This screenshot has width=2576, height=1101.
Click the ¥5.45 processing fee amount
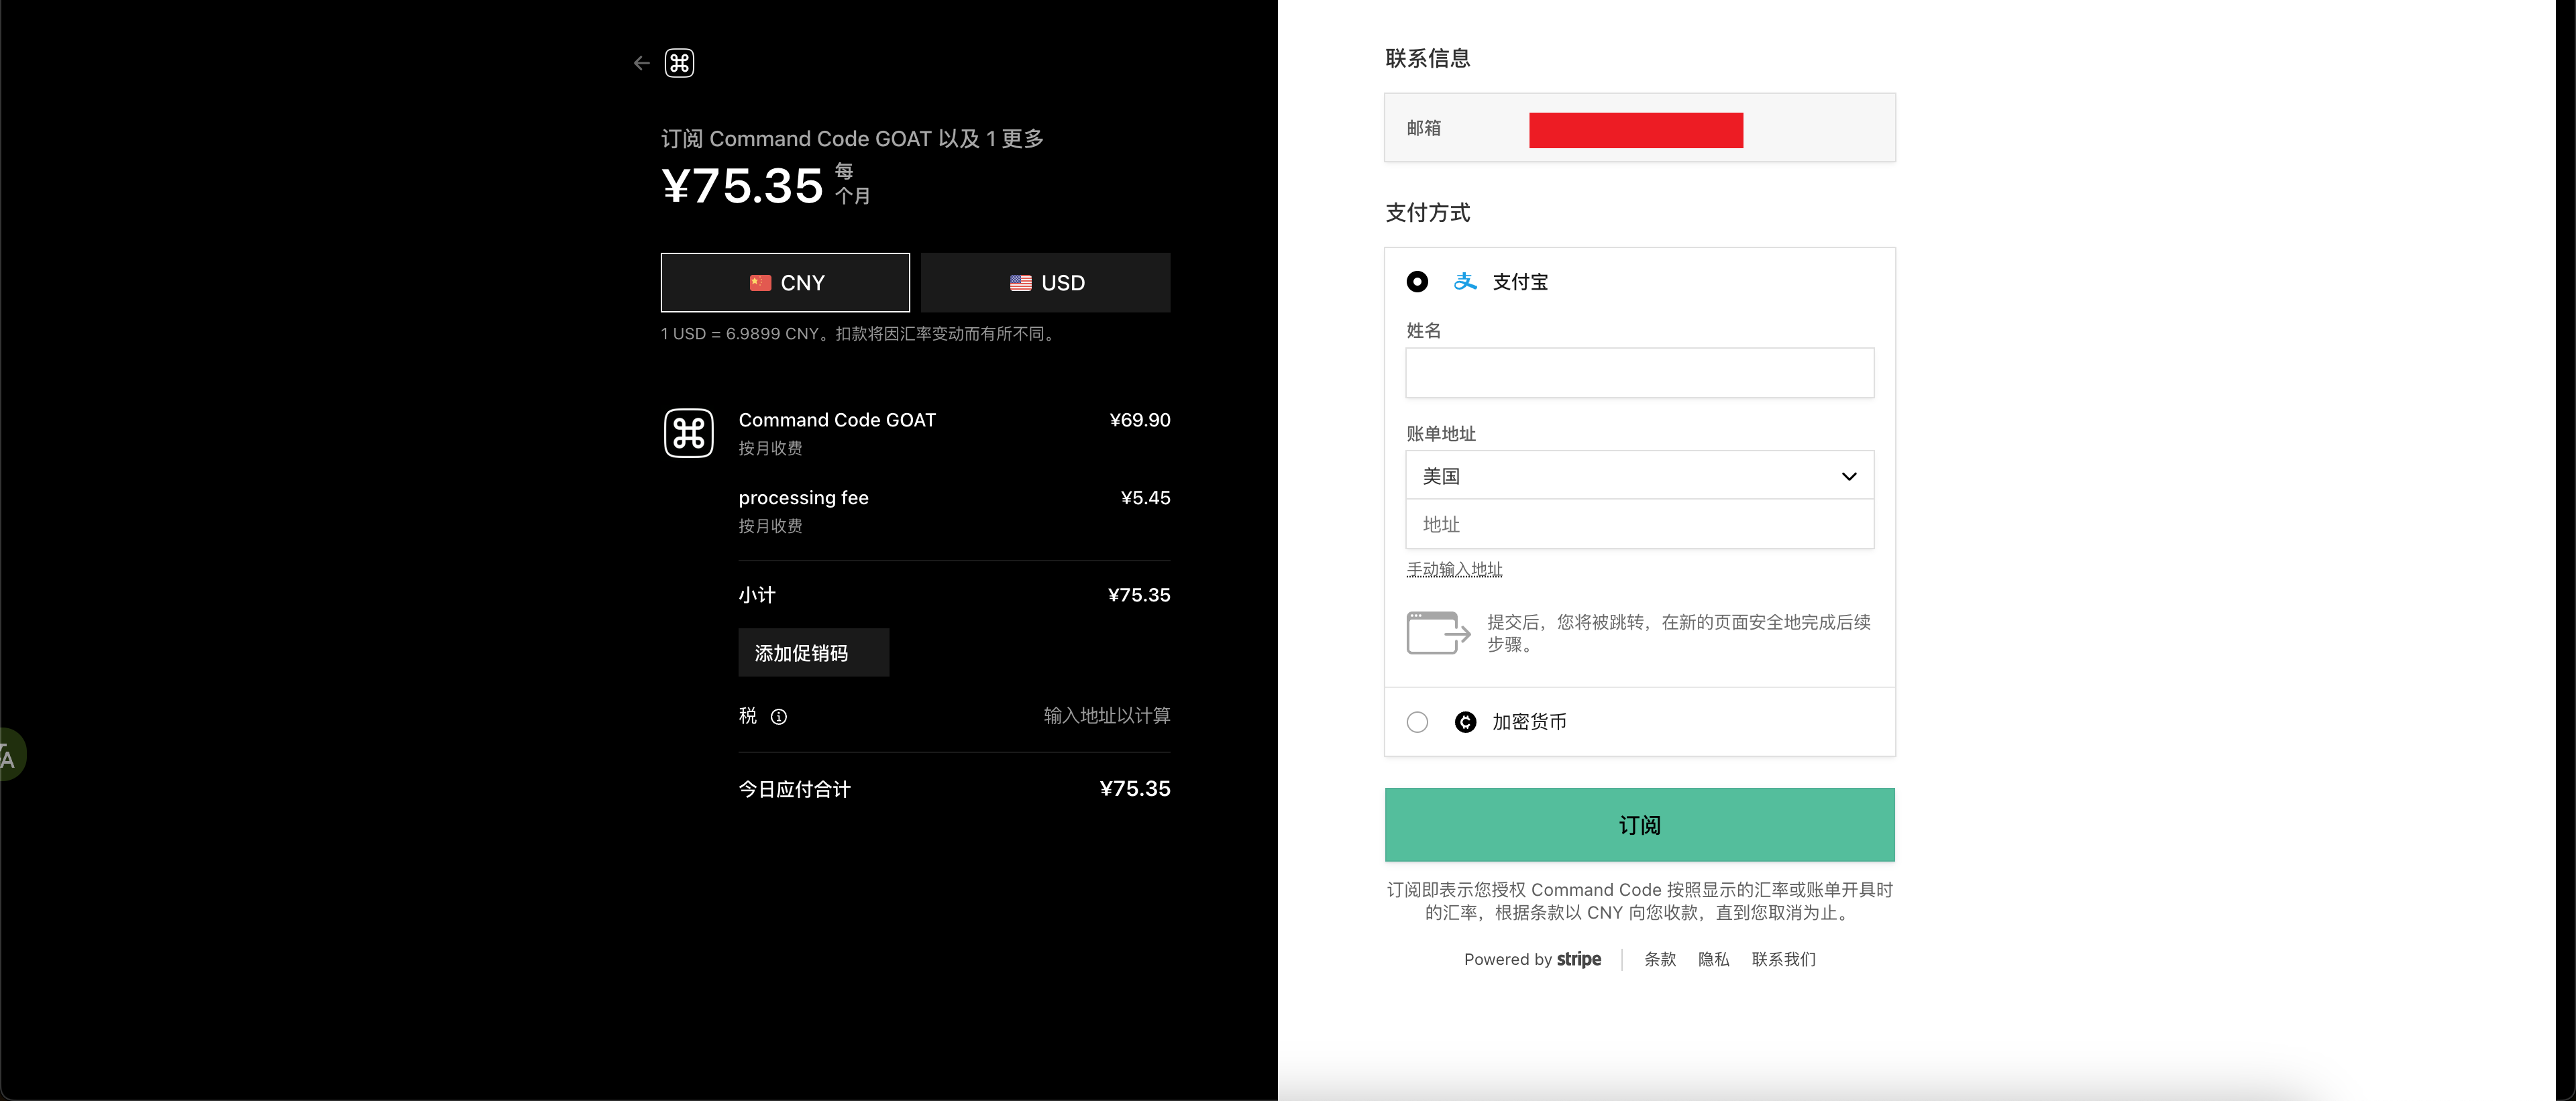pos(1146,498)
